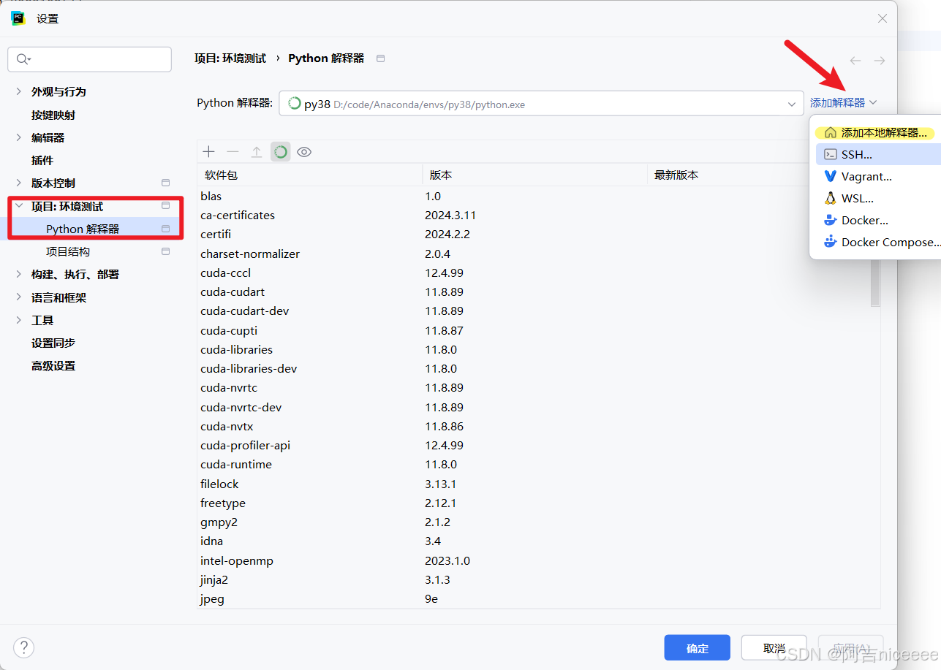Select the cuda-cupti package row
This screenshot has height=670, width=941.
(533, 330)
